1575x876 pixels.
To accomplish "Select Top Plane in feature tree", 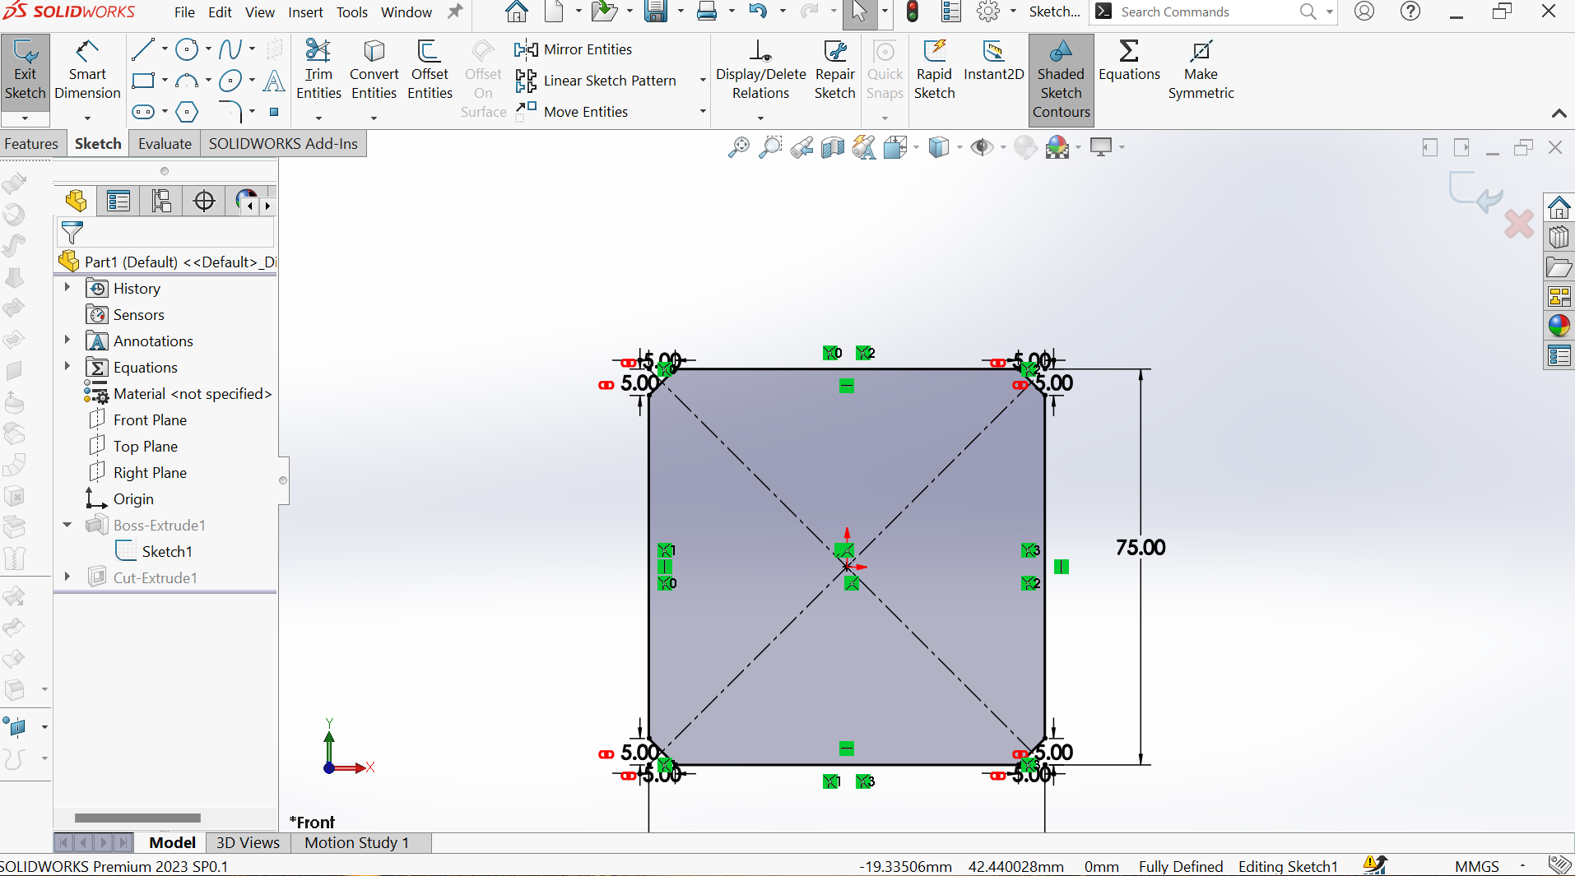I will pos(146,447).
